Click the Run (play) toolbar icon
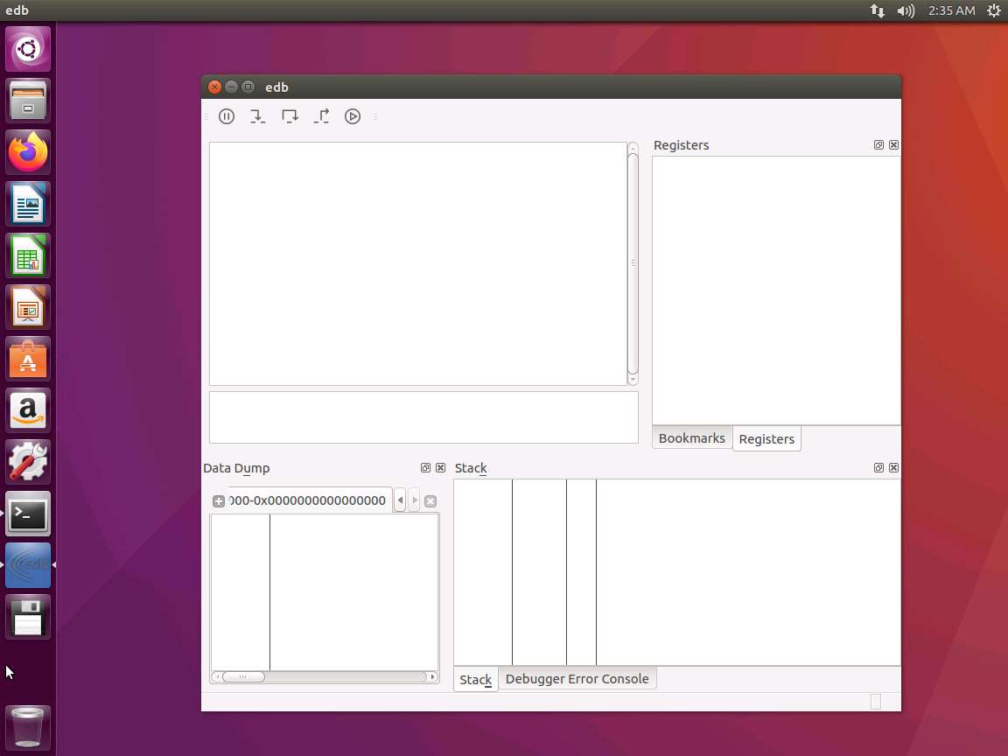Viewport: 1008px width, 756px height. (353, 116)
